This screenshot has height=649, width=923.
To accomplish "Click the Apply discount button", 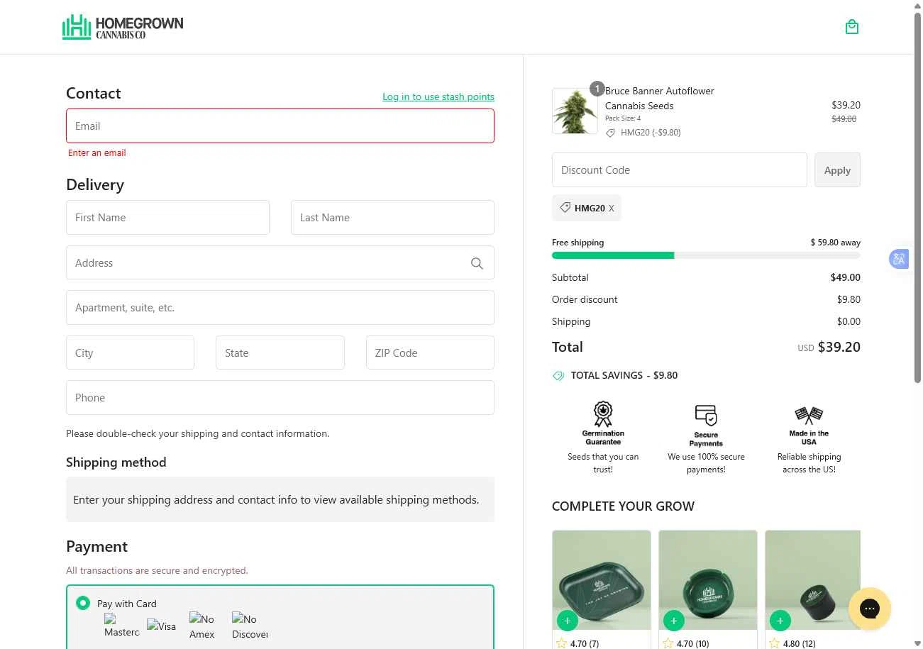I will [837, 170].
